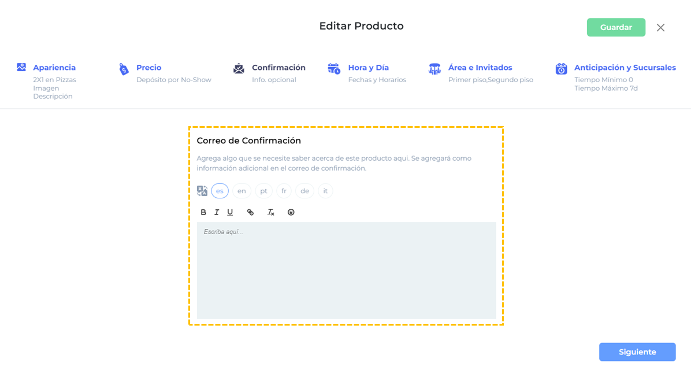Select the 'en' language option

(x=242, y=191)
